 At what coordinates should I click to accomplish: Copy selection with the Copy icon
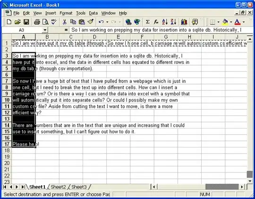(73, 22)
